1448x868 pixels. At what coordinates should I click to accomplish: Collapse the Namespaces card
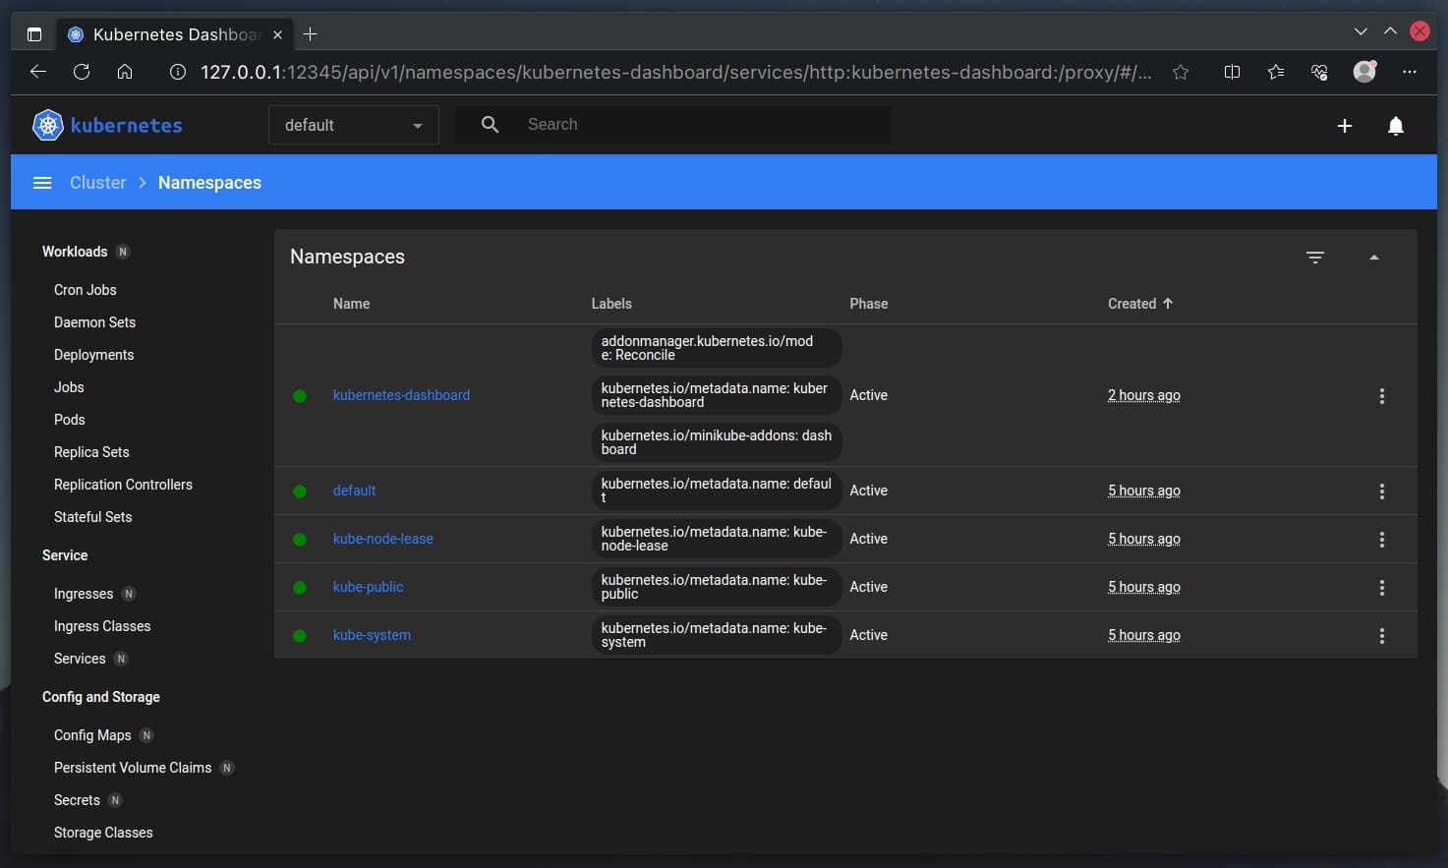click(1373, 258)
